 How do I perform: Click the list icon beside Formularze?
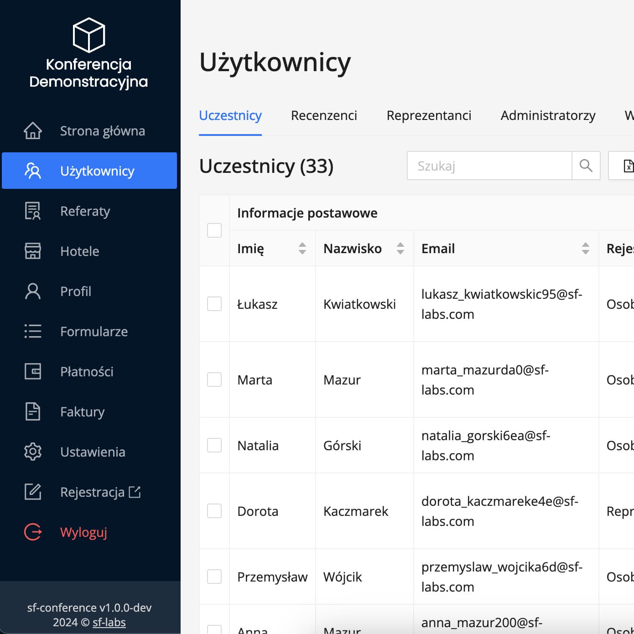tap(33, 331)
